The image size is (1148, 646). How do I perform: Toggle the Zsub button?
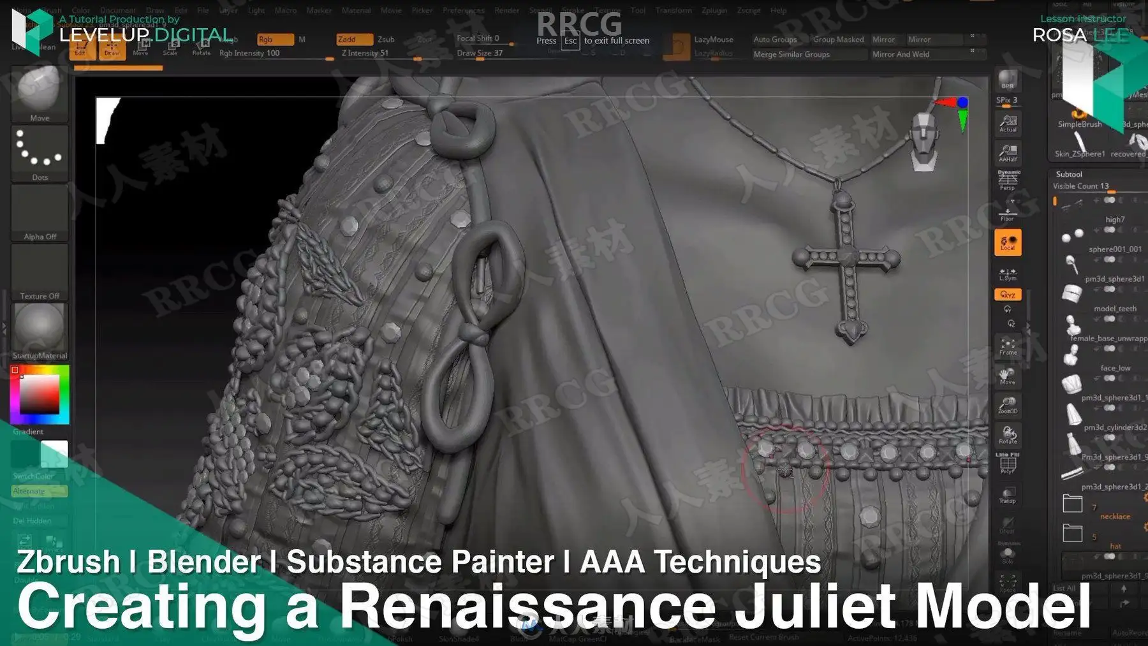click(386, 40)
